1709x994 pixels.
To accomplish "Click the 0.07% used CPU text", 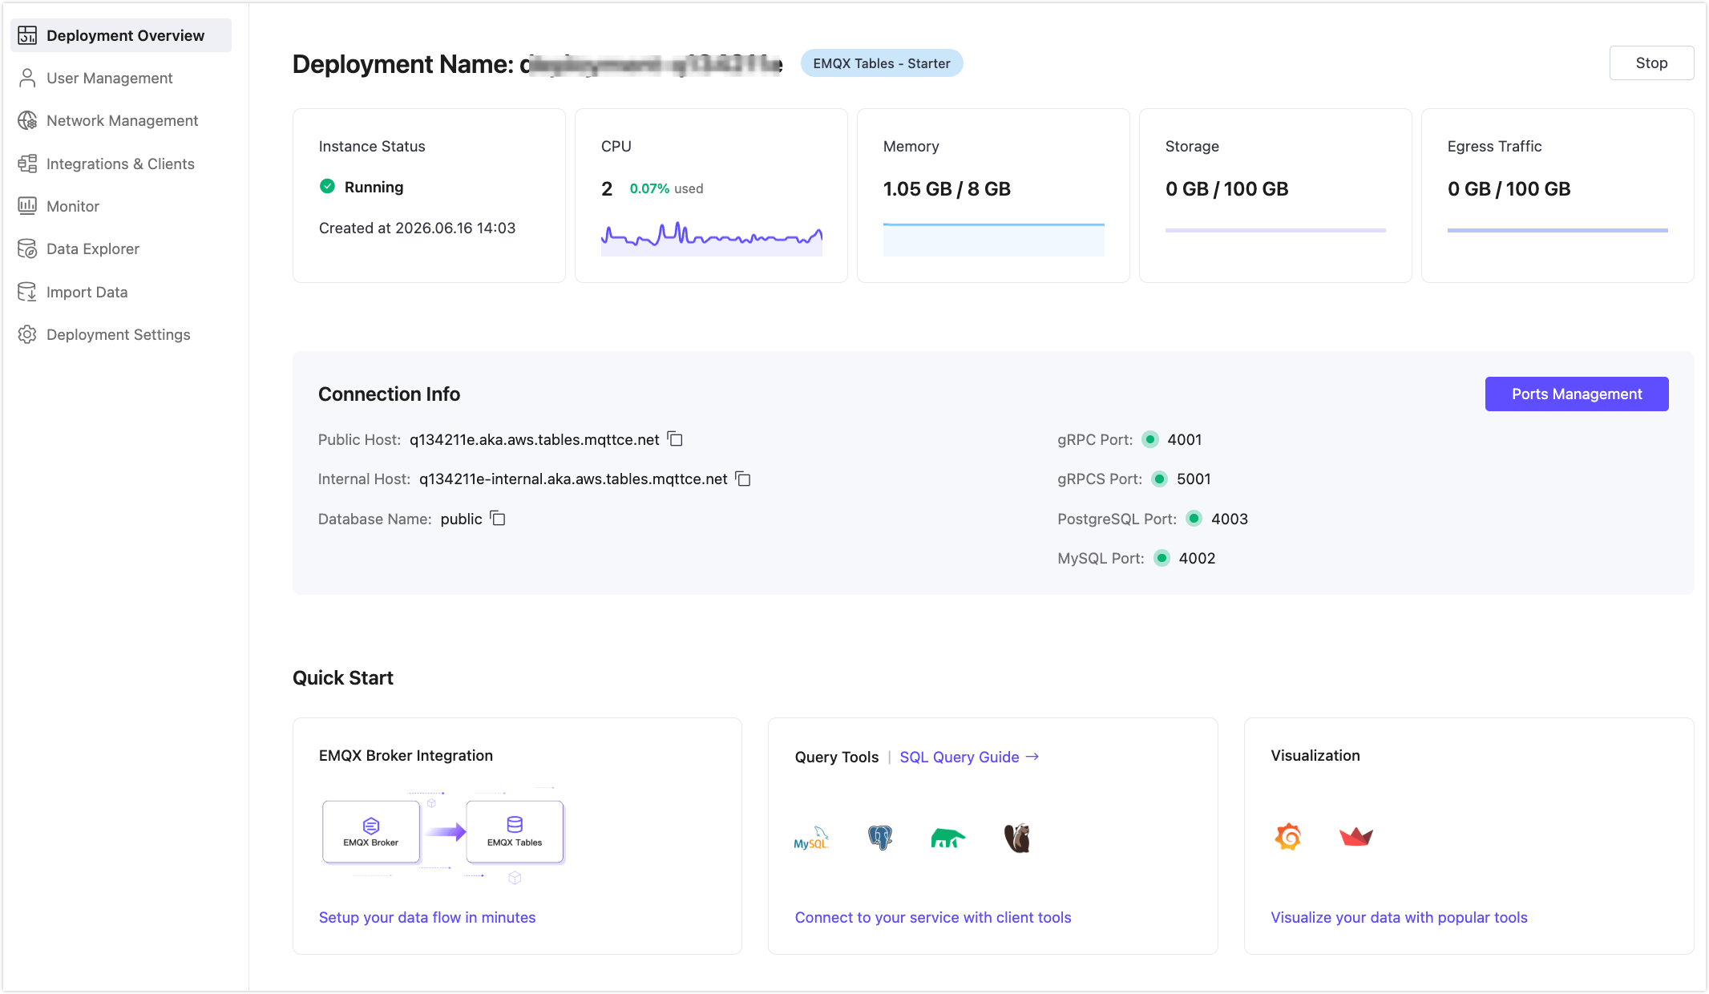I will pos(666,188).
